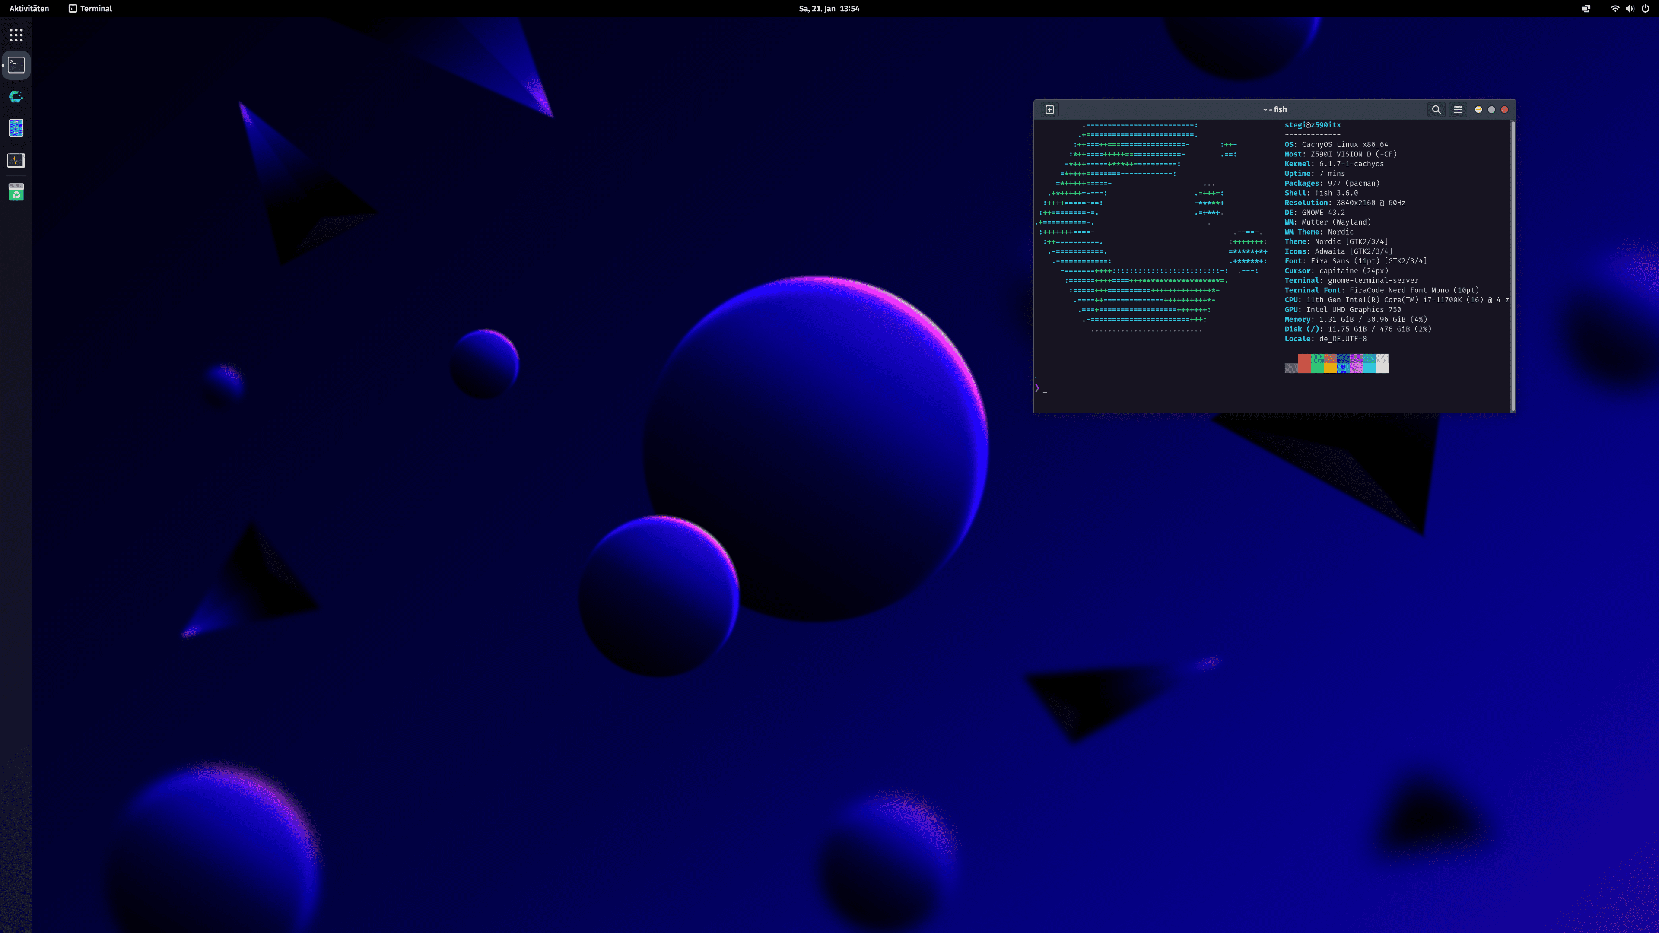
Task: Show the applications grid
Action: click(16, 35)
